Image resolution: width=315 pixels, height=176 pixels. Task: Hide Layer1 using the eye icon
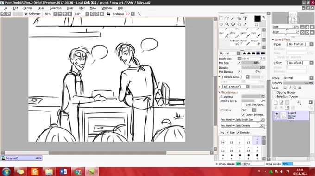pos(277,114)
